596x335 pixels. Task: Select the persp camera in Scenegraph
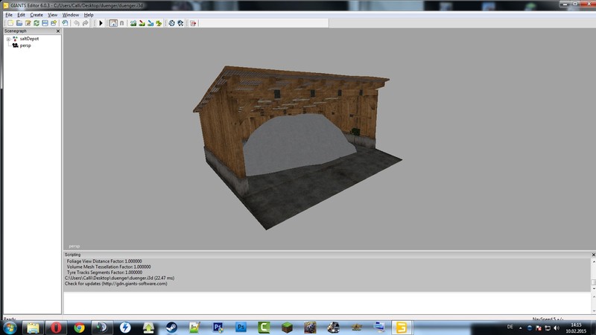coord(25,45)
